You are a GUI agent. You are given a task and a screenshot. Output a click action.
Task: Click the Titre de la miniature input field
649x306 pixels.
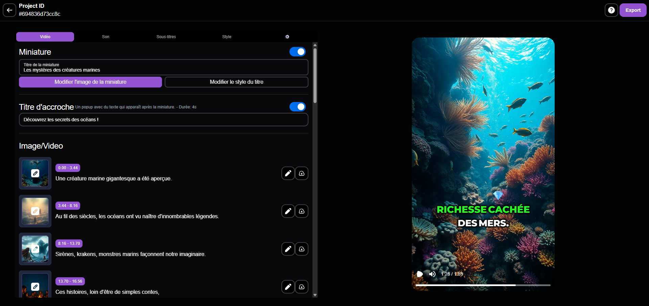coord(163,68)
